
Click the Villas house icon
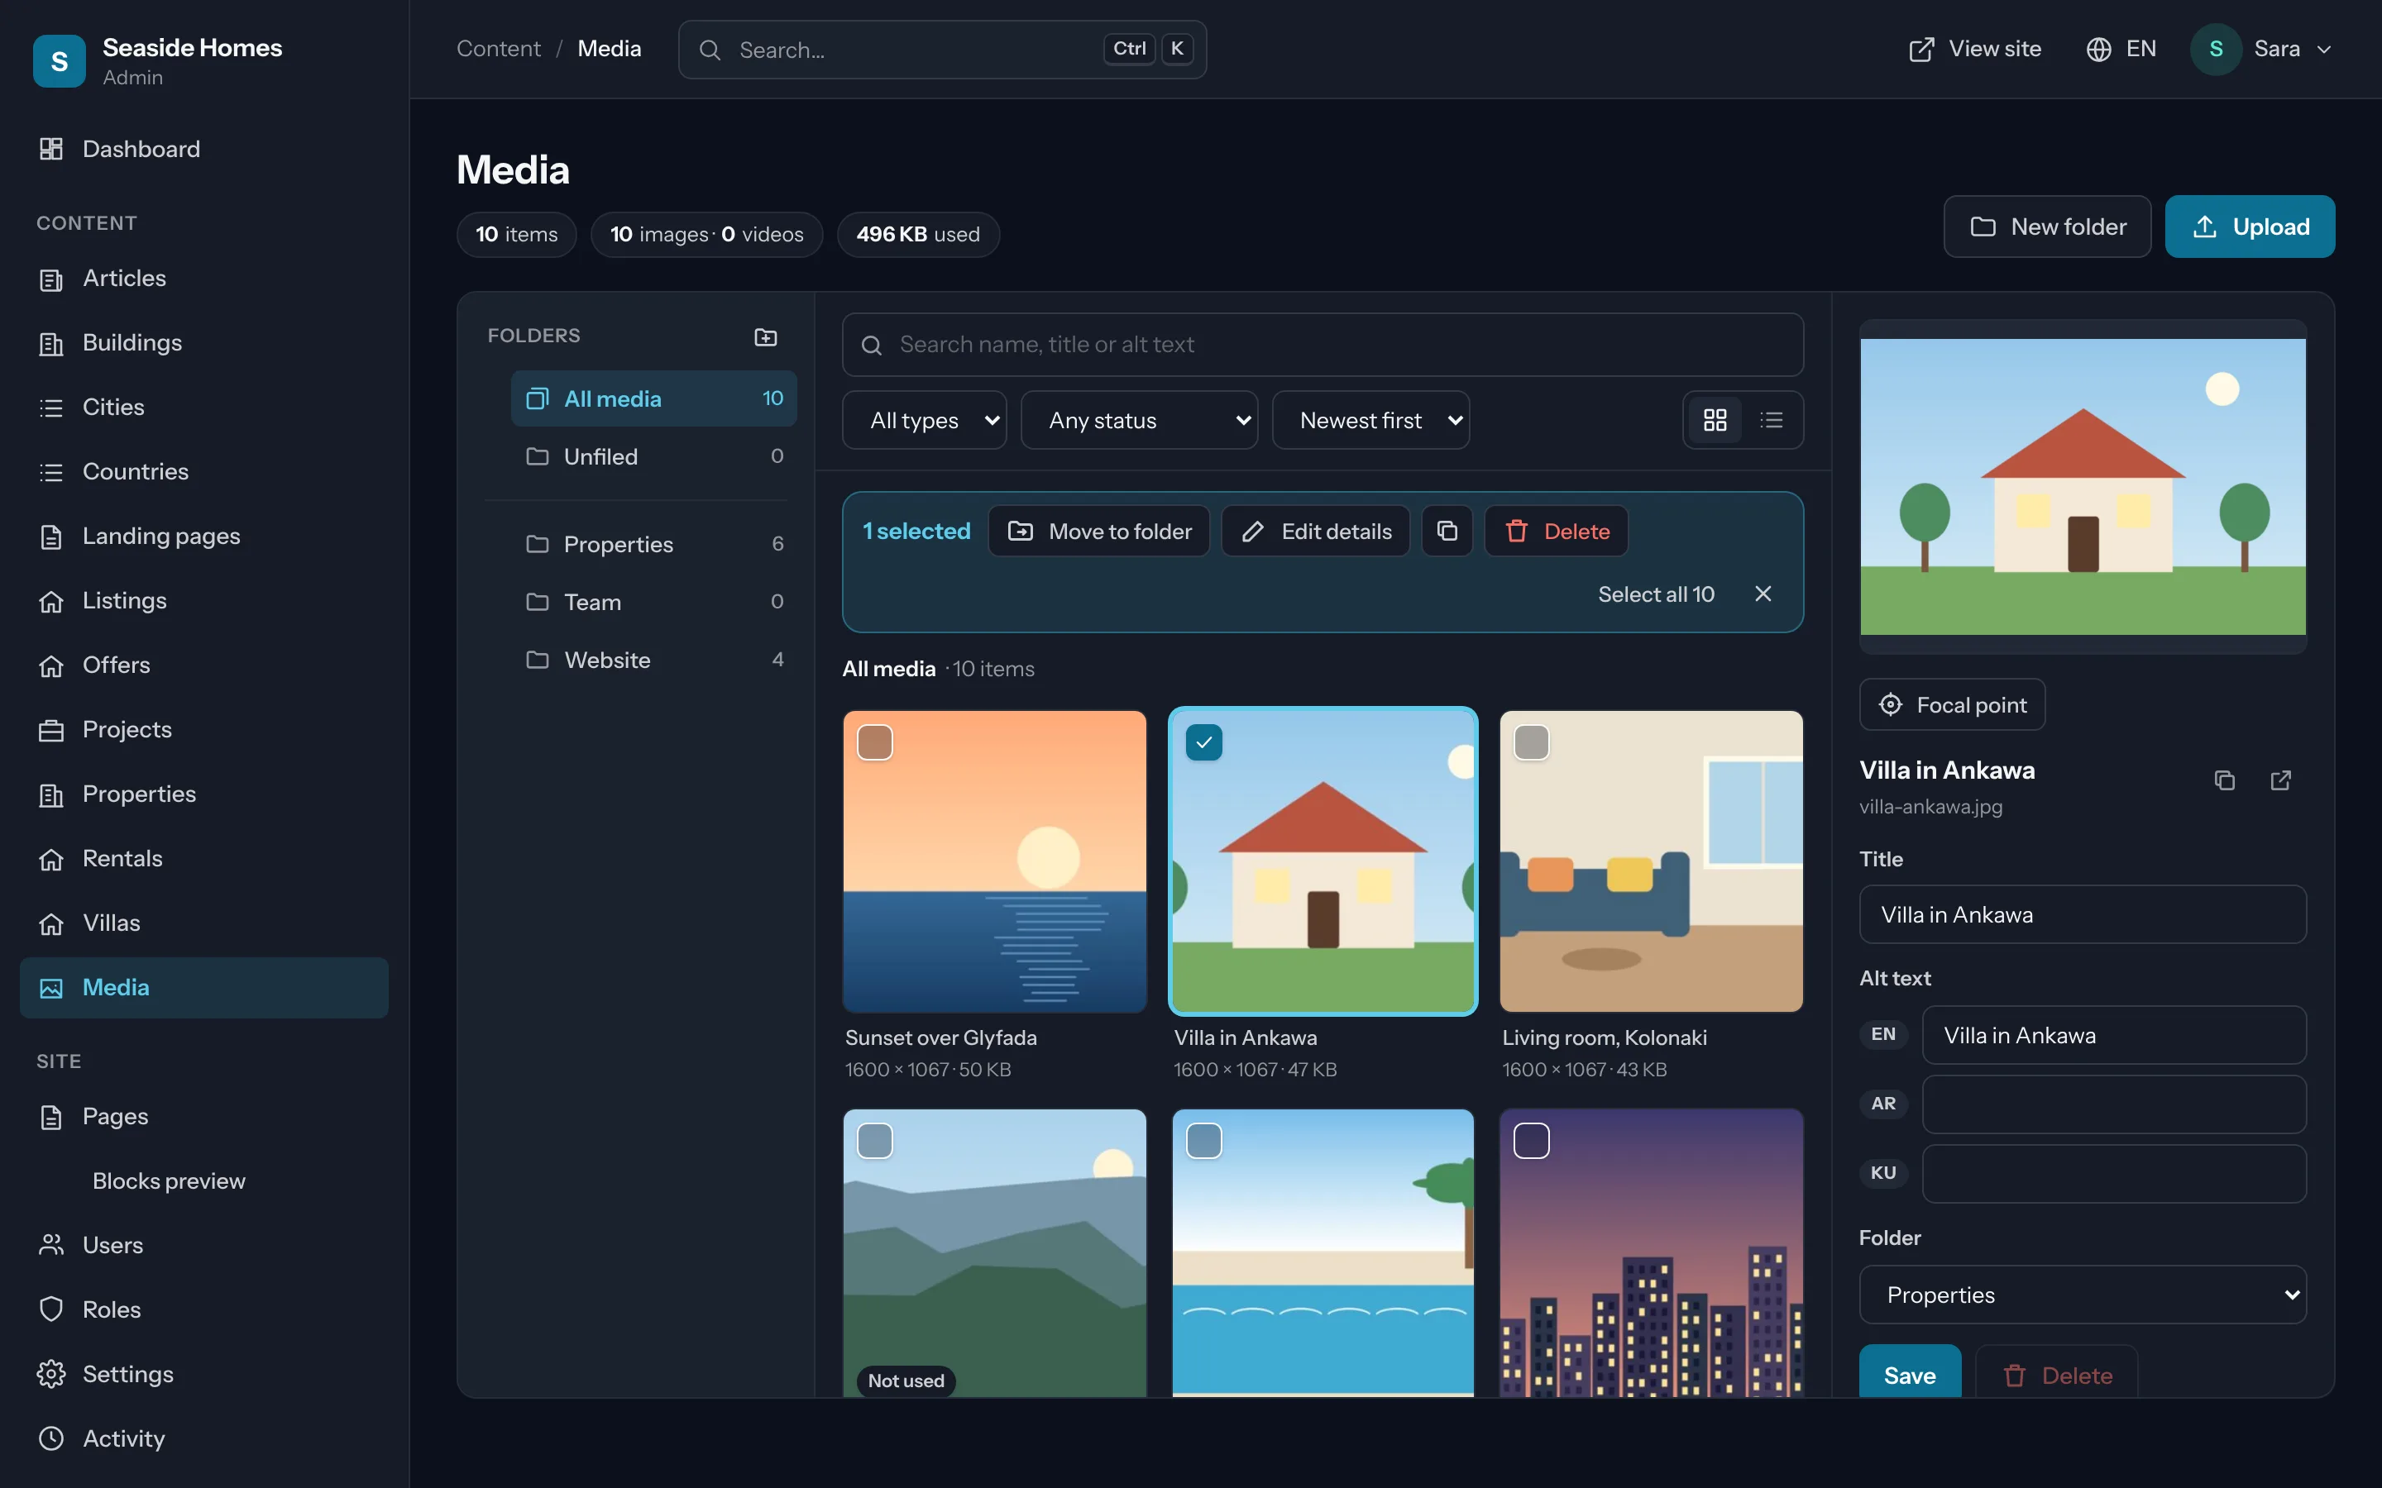coord(51,924)
